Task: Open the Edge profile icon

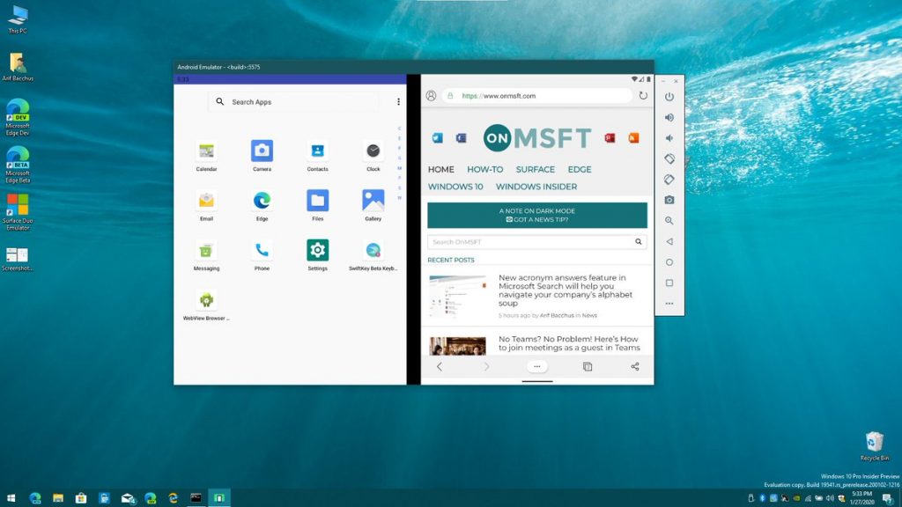Action: 431,96
